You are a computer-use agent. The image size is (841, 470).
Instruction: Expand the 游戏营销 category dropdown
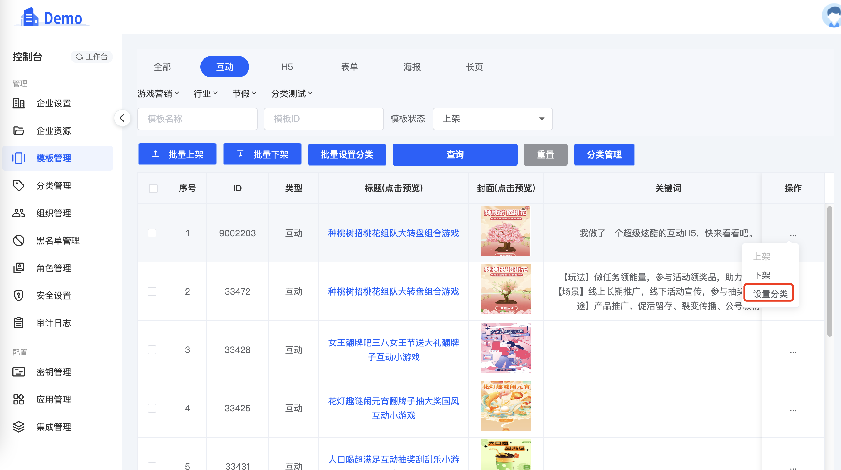[158, 94]
